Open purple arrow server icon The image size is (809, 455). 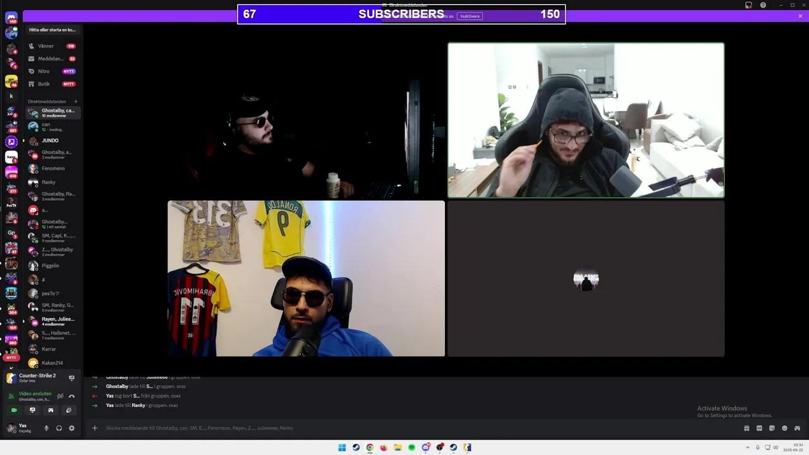point(11,142)
